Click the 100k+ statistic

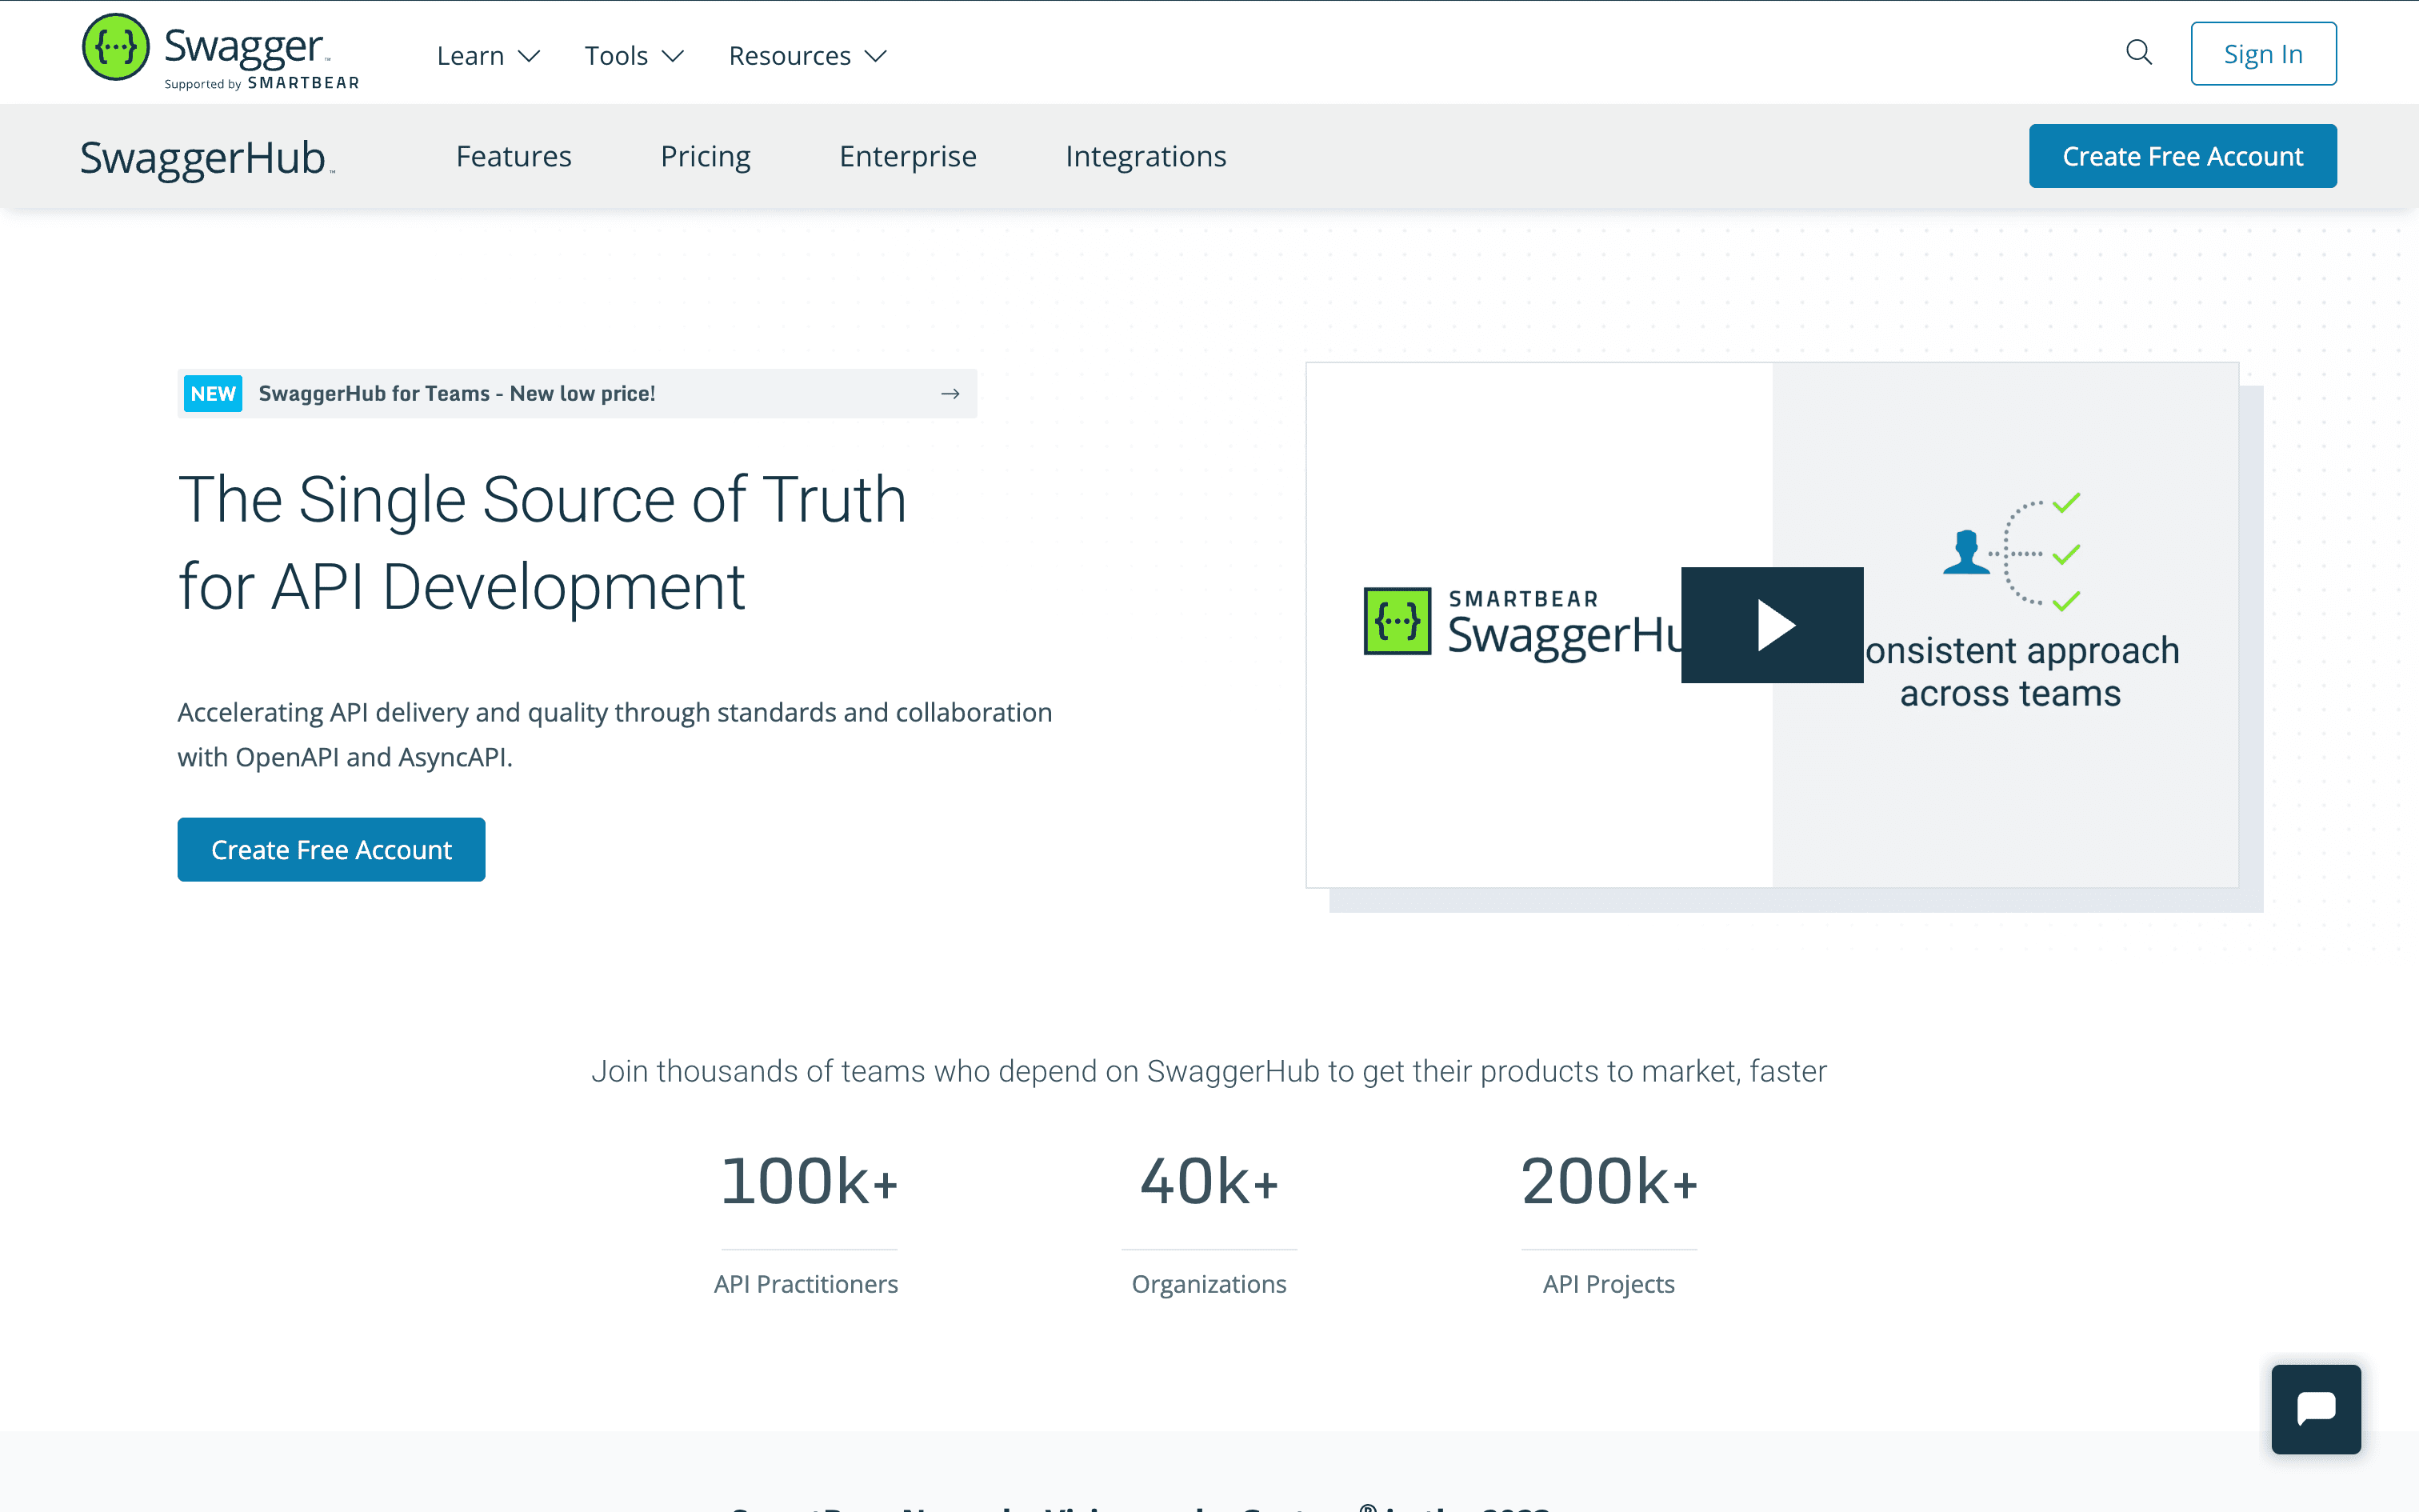(x=809, y=1181)
